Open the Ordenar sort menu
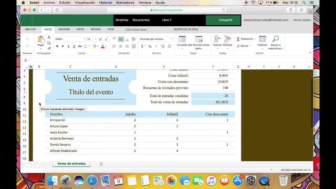The height and width of the screenshot is (189, 336). (x=262, y=42)
